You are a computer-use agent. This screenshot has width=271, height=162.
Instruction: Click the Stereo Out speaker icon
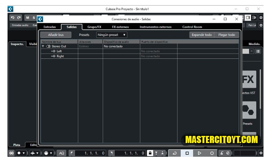point(48,46)
